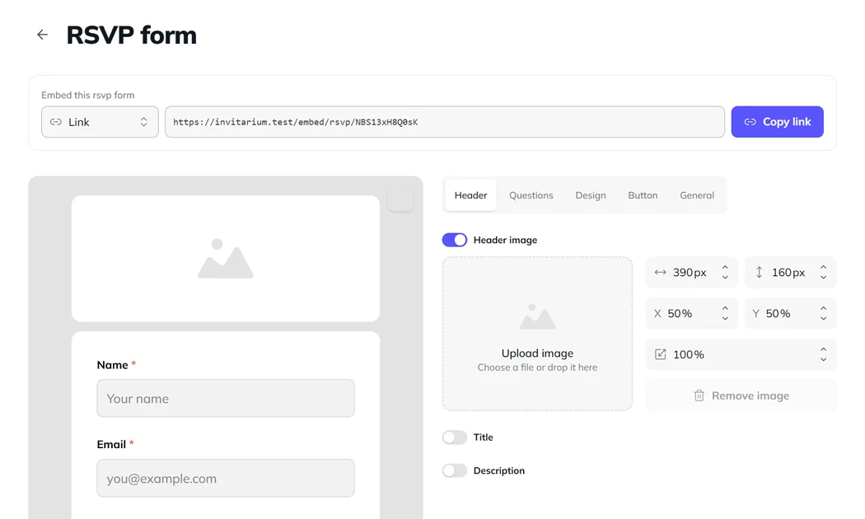Click the you@example.com email field in preview
865x519 pixels.
(226, 478)
